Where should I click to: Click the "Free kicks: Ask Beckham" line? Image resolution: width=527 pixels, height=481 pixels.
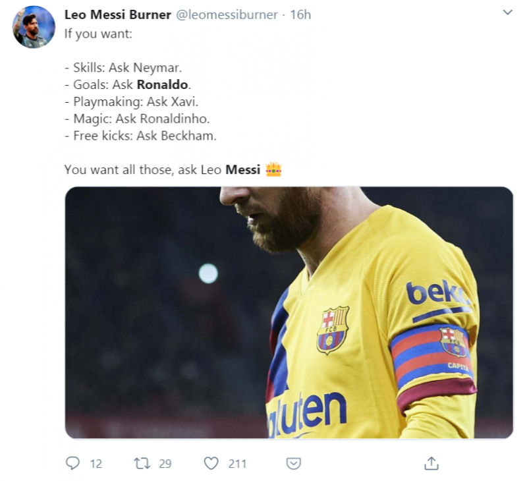coord(140,136)
